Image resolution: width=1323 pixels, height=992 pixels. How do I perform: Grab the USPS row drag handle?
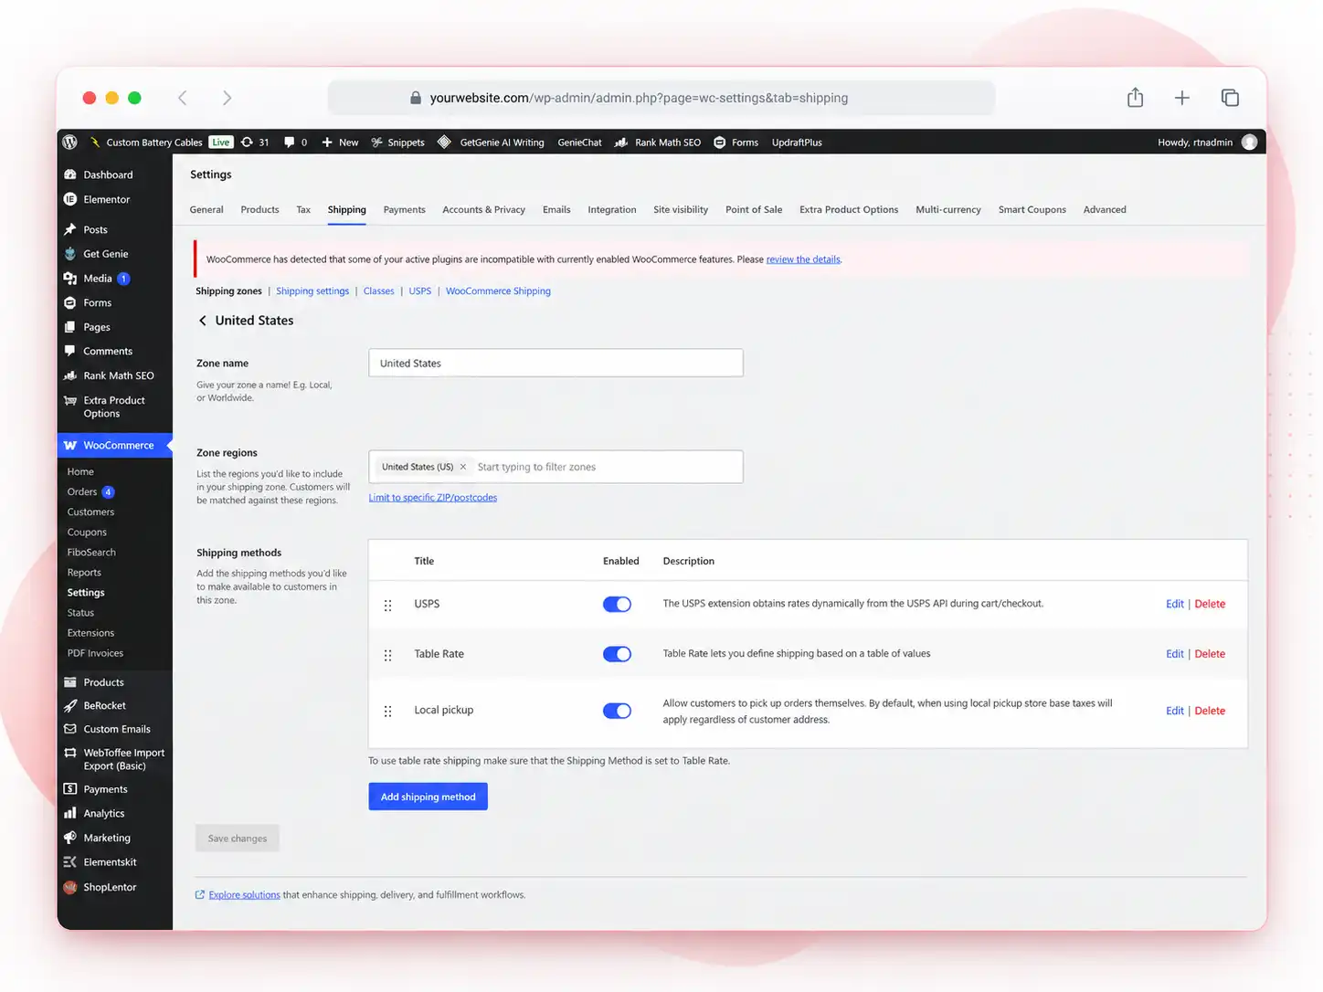[x=387, y=605]
